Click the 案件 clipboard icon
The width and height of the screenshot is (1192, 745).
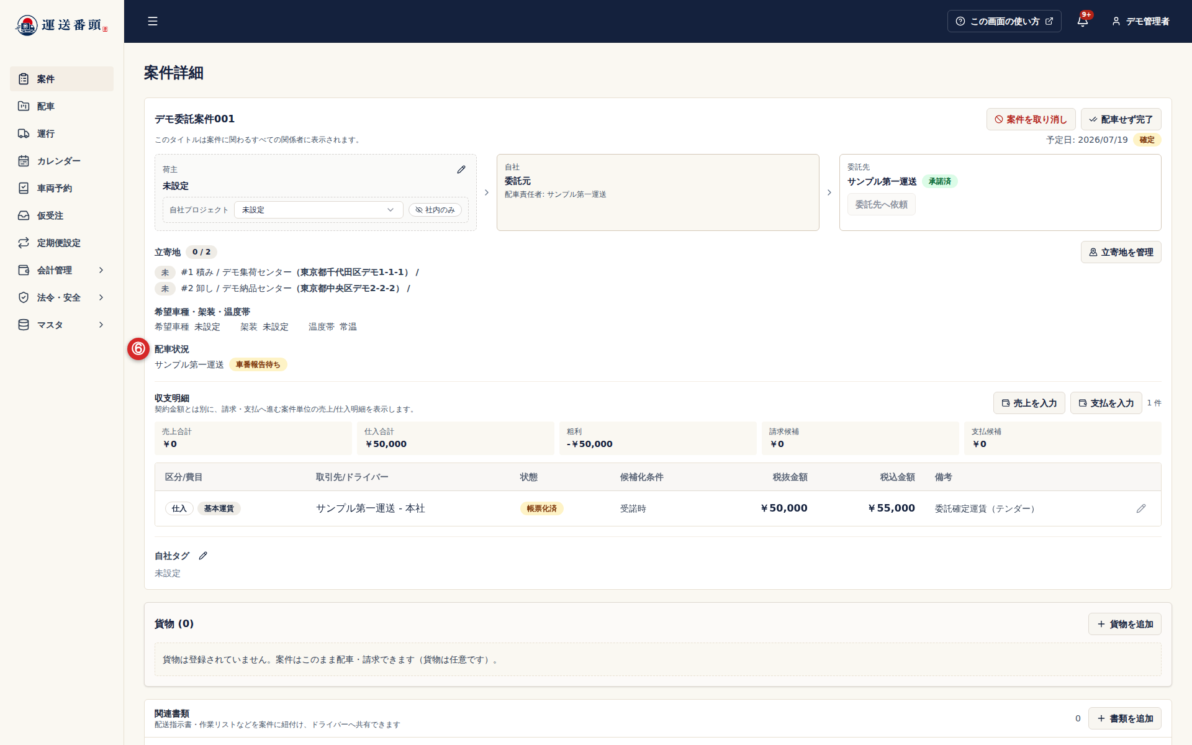24,79
